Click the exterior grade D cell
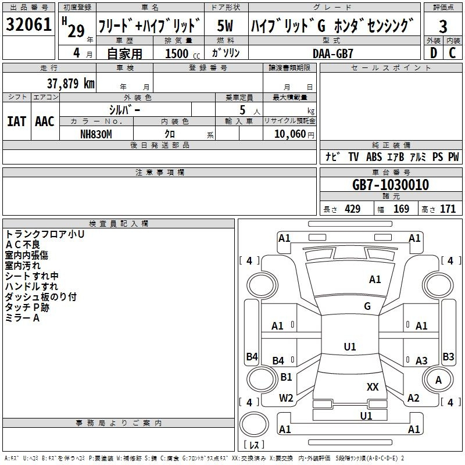Image resolution: width=465 pixels, height=465 pixels. [433, 52]
